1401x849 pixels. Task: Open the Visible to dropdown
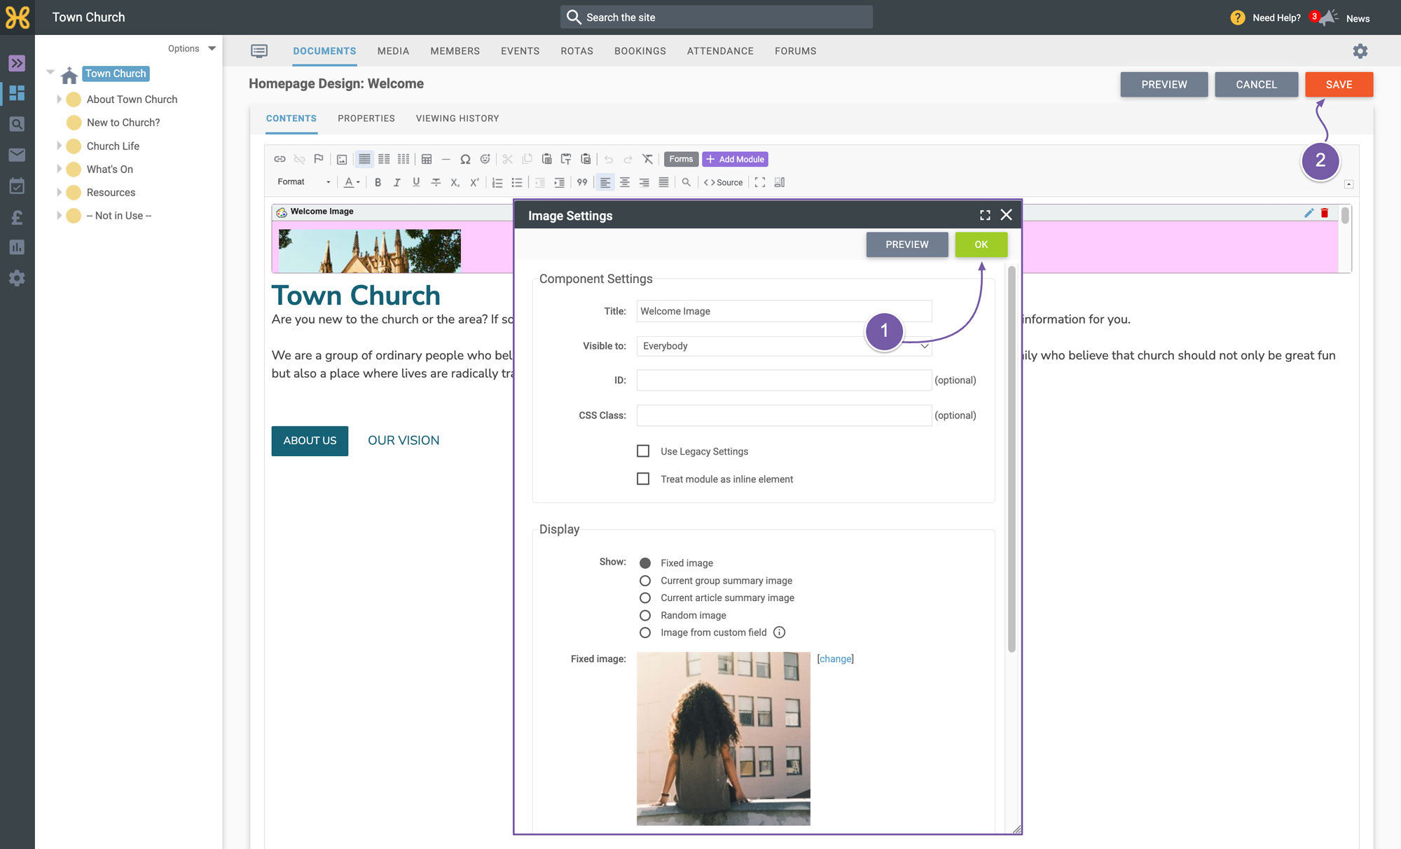point(784,346)
